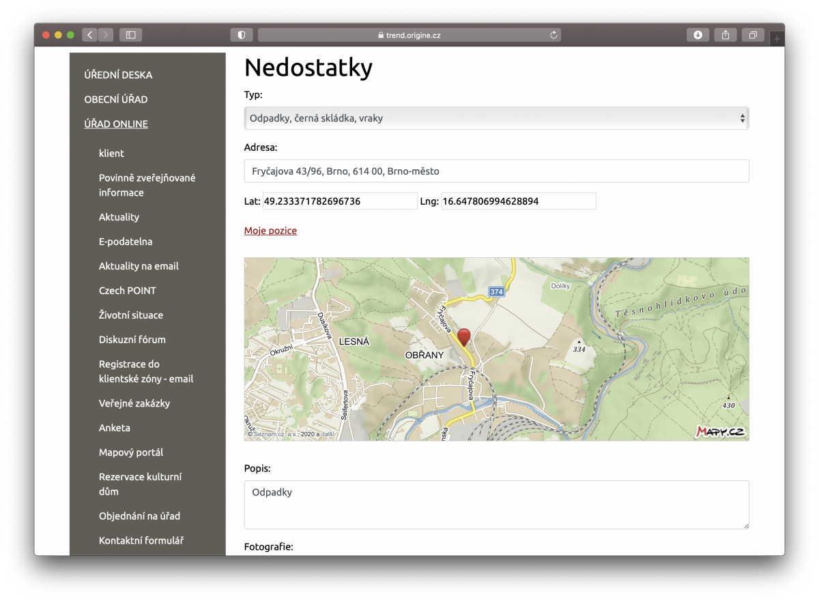Click the Moje pozice link

point(270,231)
